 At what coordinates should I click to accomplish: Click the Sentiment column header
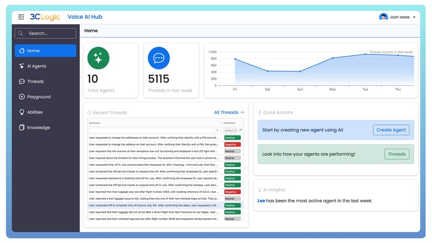click(x=230, y=123)
